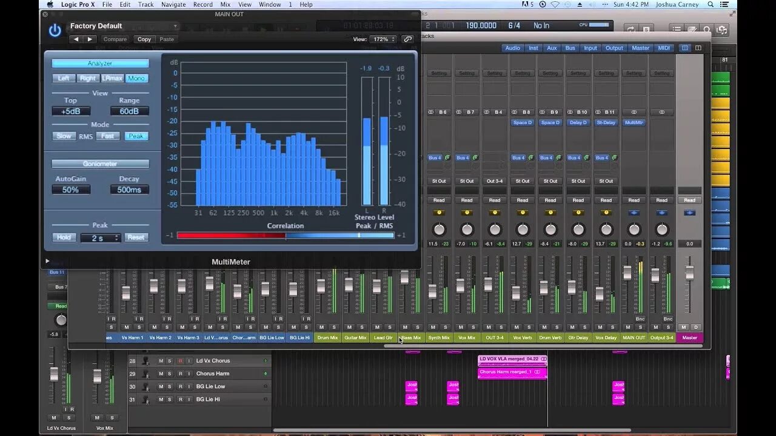Set analyzer mode to Peak
This screenshot has height=436, width=776.
pos(136,136)
